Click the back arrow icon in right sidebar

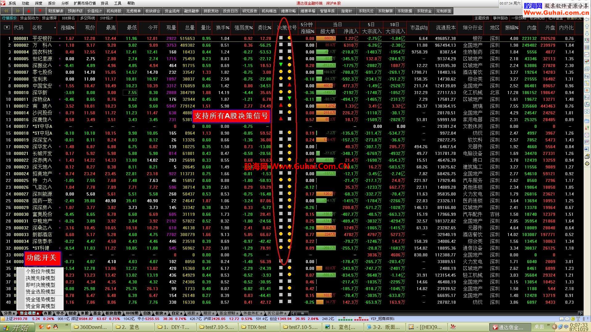point(587,20)
